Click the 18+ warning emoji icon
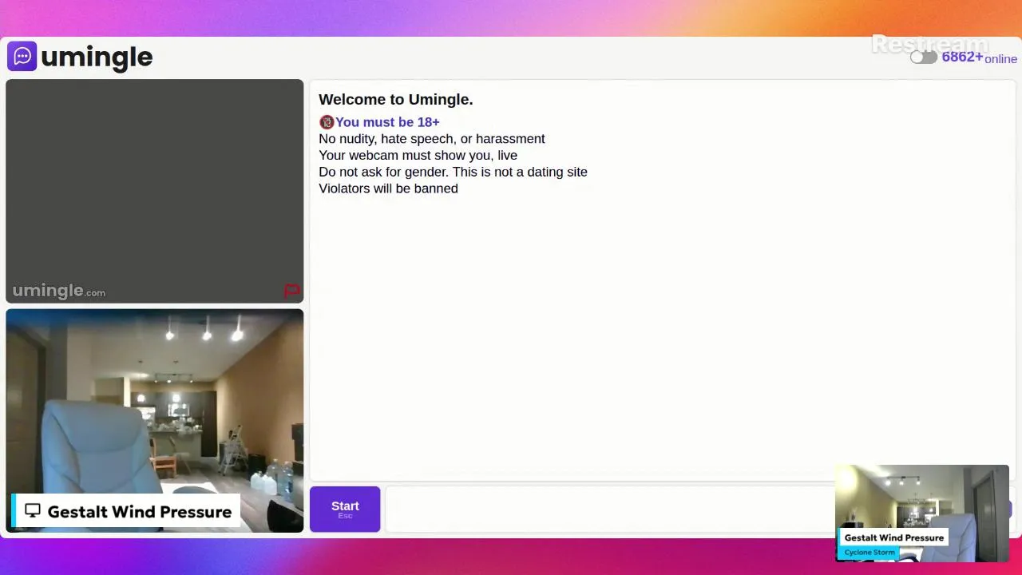This screenshot has height=575, width=1022. [327, 122]
